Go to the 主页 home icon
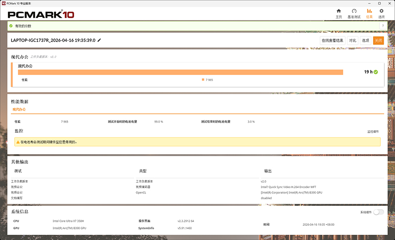395x240 pixels. 339,11
